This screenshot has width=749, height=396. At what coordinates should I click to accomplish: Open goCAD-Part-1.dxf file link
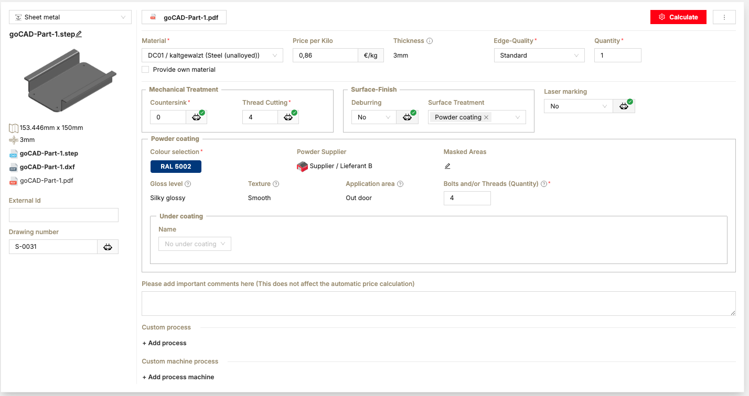[47, 167]
